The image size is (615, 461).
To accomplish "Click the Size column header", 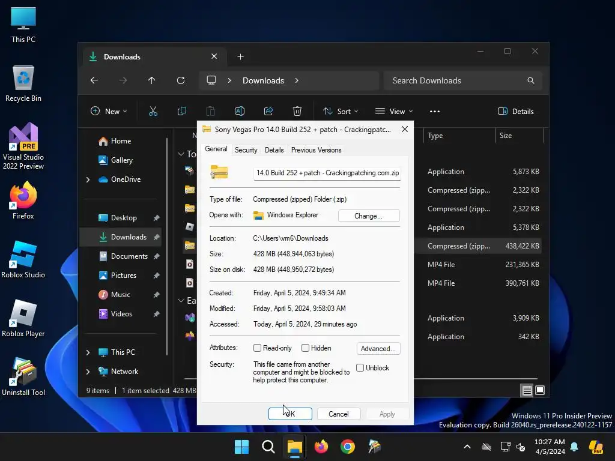I will [520, 136].
